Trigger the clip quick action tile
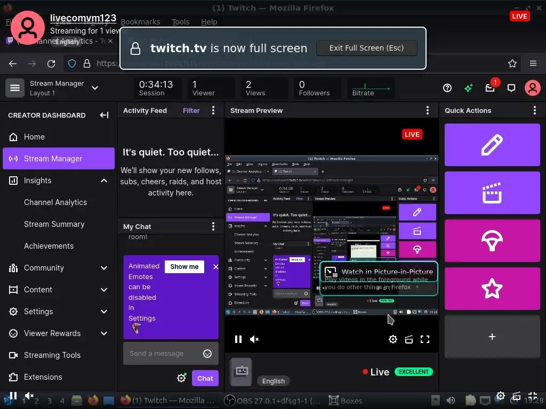Screen dimensions: 546x409 pos(492,193)
